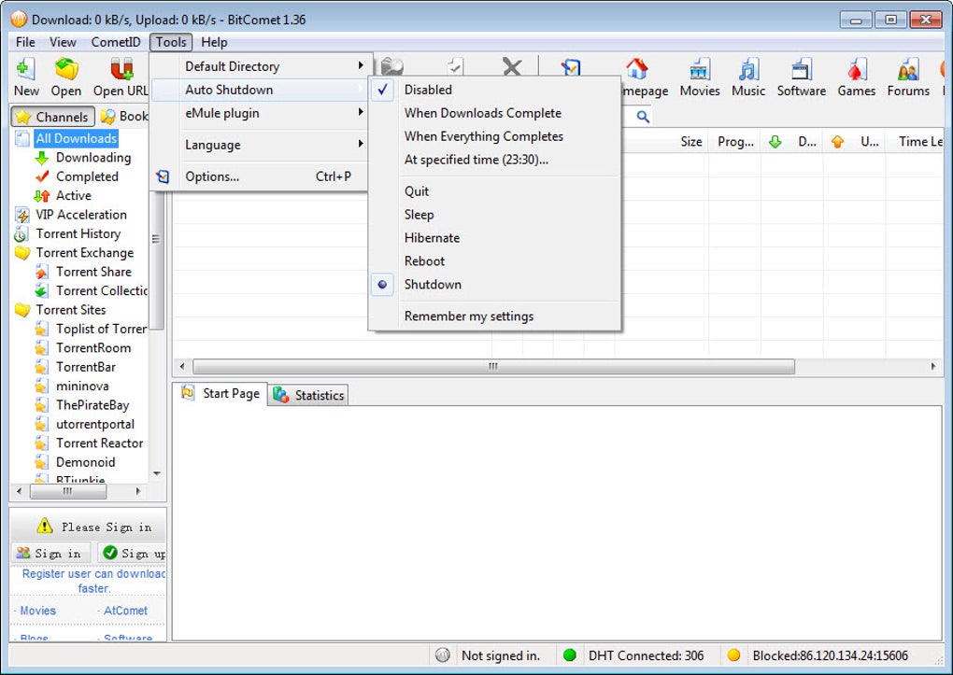Select the Hibernate action

(x=495, y=237)
